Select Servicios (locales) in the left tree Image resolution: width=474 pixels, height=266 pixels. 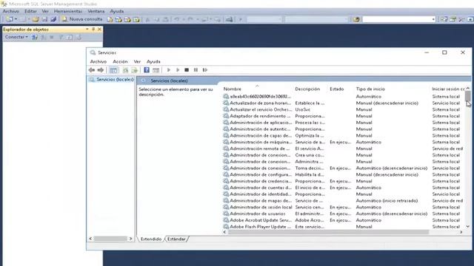(115, 80)
